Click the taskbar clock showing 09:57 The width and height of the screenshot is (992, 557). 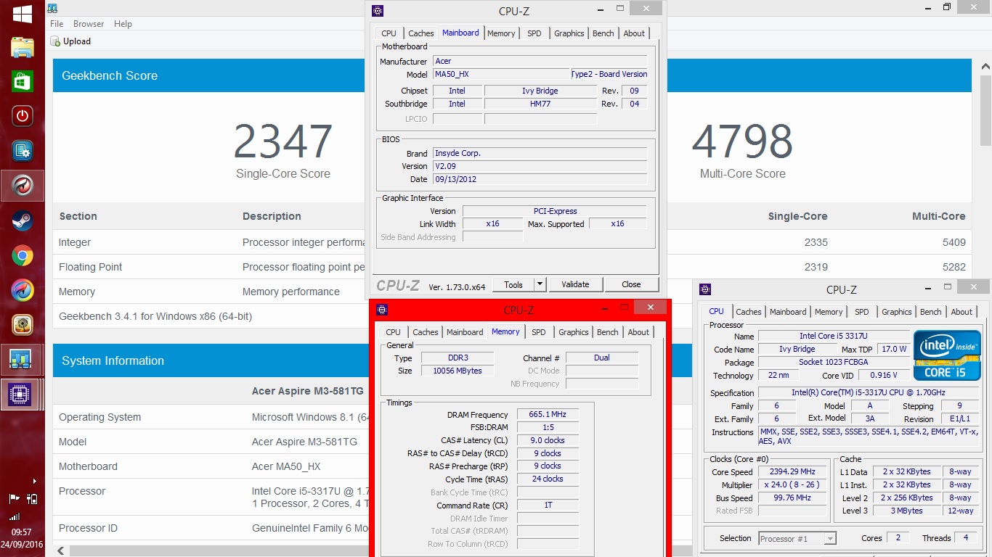point(22,532)
